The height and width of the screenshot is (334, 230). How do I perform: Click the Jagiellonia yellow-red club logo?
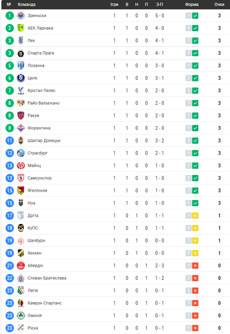[x=21, y=191]
